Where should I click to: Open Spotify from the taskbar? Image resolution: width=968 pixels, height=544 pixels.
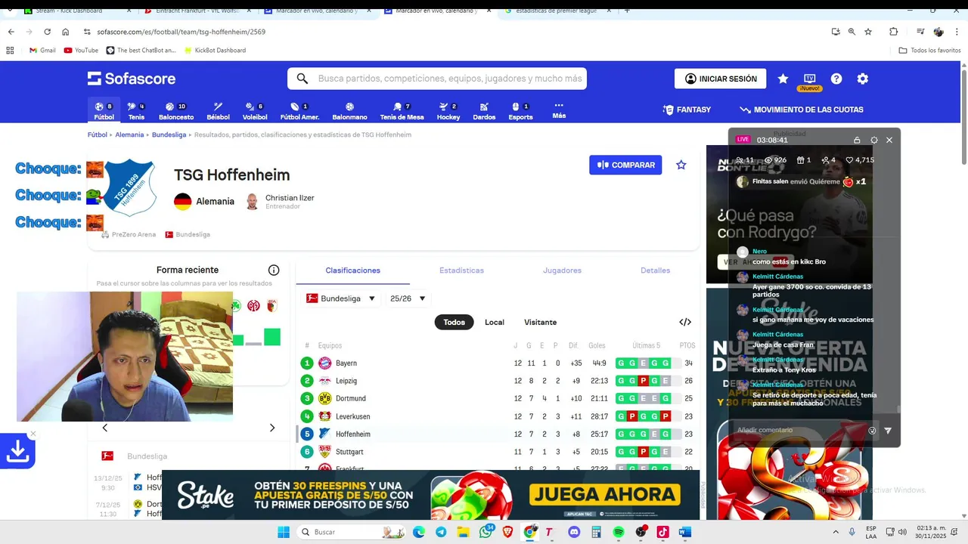[619, 532]
